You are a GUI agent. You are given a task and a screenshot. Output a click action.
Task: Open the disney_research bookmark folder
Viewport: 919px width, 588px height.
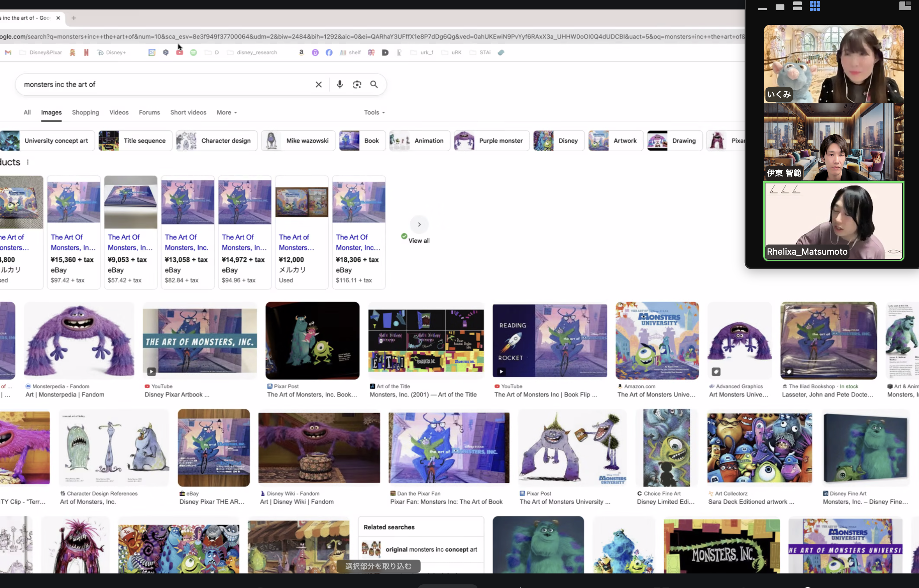coord(252,52)
